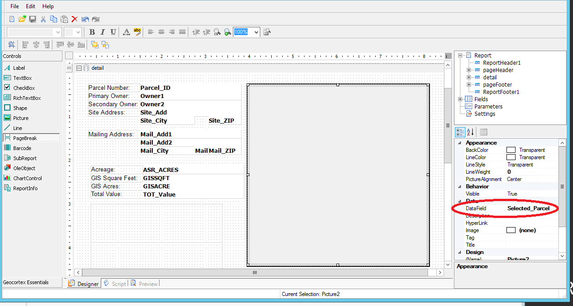Image resolution: width=573 pixels, height=306 pixels.
Task: Open the Help menu
Action: (x=48, y=6)
